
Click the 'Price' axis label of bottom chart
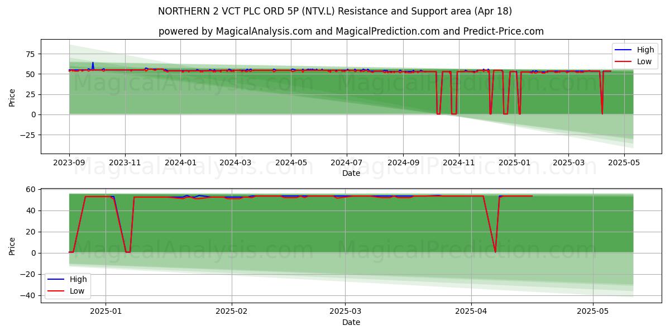12,246
